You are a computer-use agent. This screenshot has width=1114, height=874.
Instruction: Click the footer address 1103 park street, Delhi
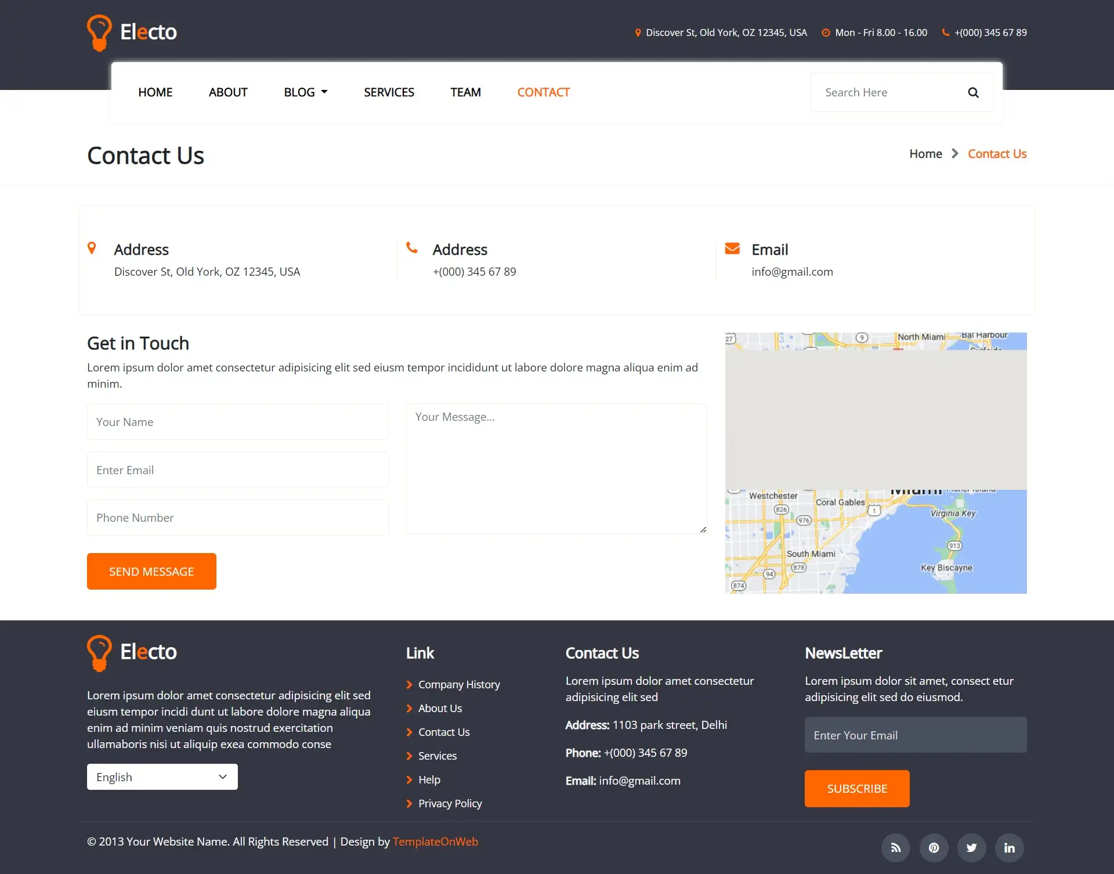click(670, 725)
